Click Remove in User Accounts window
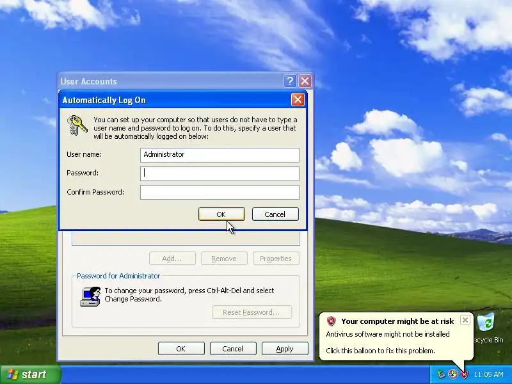The height and width of the screenshot is (384, 512). pos(223,259)
